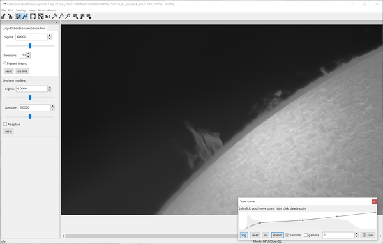The width and height of the screenshot is (383, 244).
Task: Open the About menu
Action: click(51, 10)
